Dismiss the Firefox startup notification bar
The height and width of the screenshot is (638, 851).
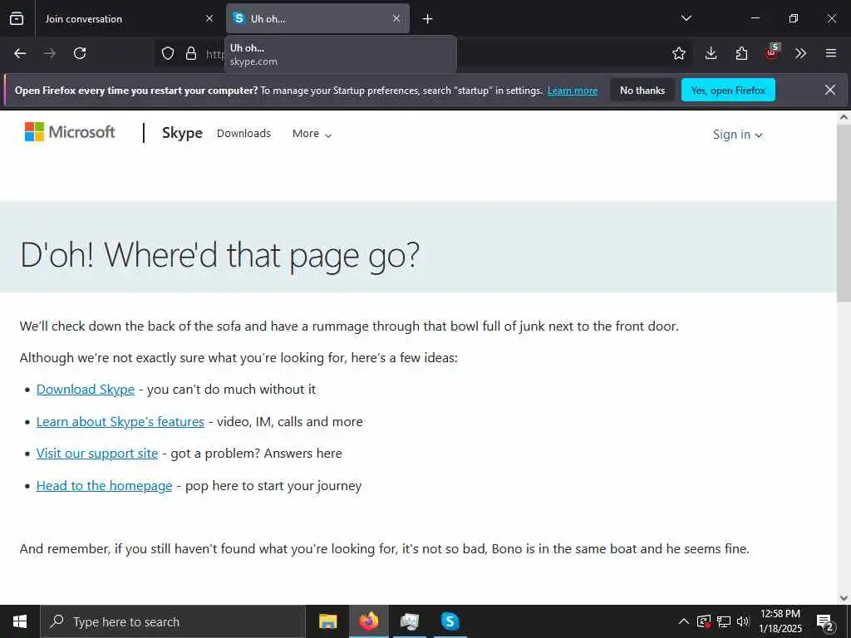coord(830,90)
